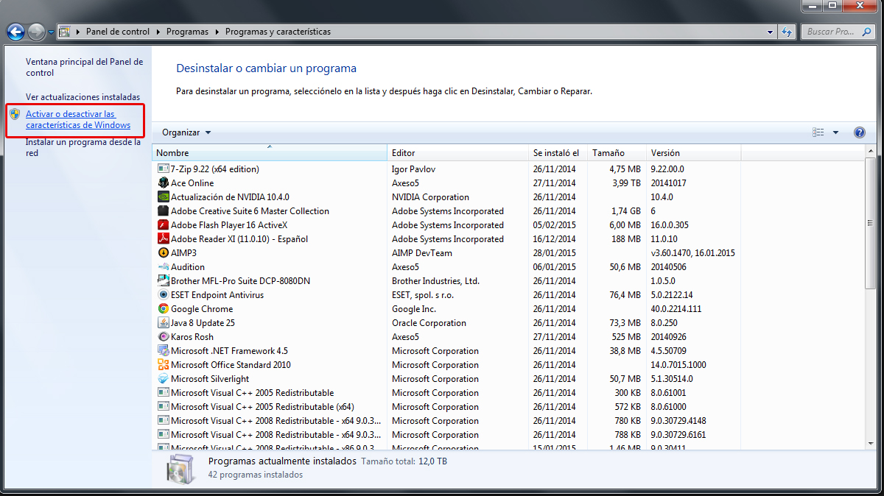This screenshot has width=884, height=496.
Task: Click the Karos Rosh program icon
Action: (x=164, y=337)
